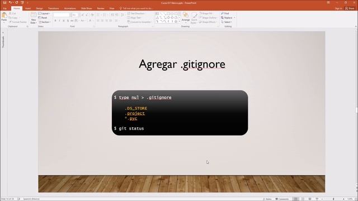Switch to Reading View icon
Screen dimensions: 358x201
coord(310,199)
